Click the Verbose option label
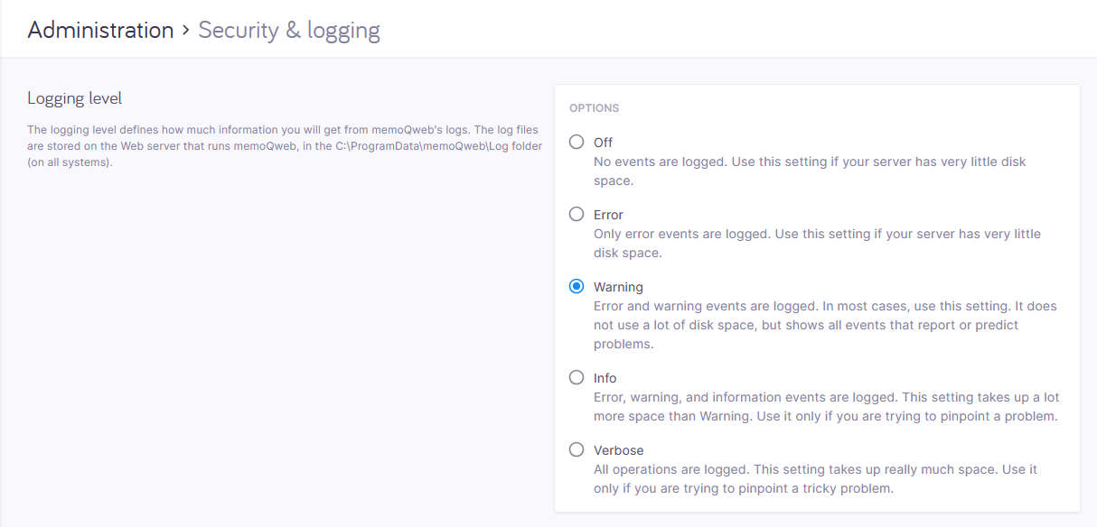 (618, 449)
